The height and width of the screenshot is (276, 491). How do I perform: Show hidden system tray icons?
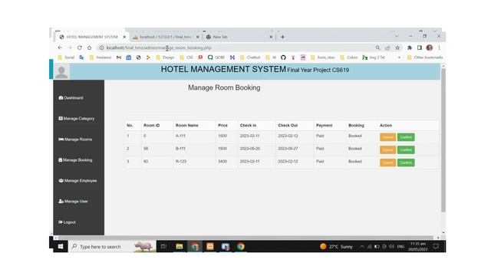point(361,247)
